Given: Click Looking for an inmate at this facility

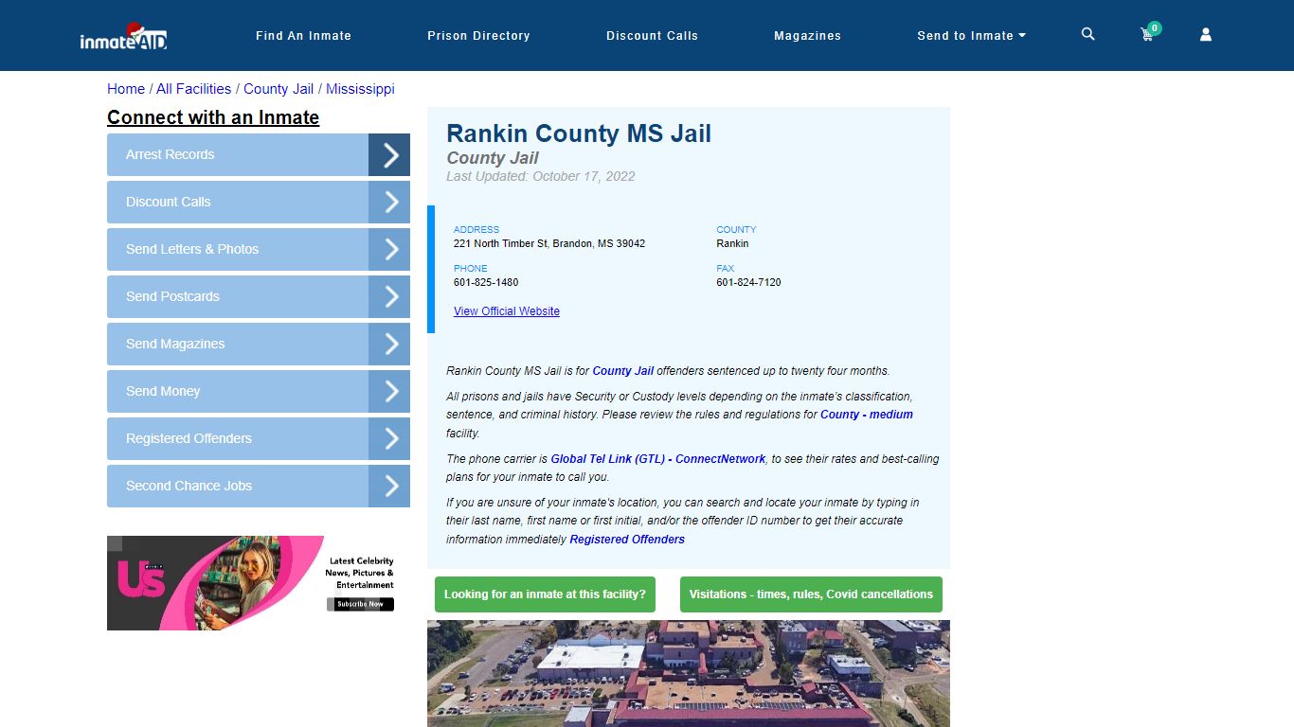Looking at the screenshot, I should pyautogui.click(x=545, y=594).
